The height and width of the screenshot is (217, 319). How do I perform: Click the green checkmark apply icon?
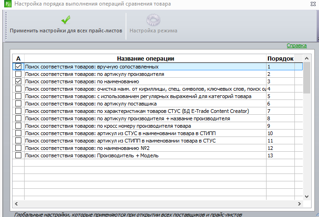tap(65, 20)
